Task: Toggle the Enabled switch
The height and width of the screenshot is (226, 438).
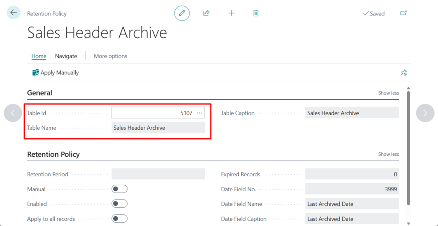Action: coord(119,204)
